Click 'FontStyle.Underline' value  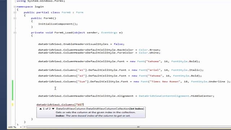pos(208,82)
